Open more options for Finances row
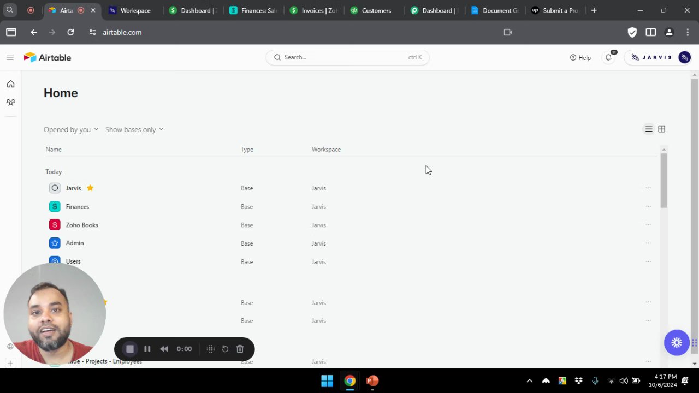The image size is (699, 393). pyautogui.click(x=648, y=206)
